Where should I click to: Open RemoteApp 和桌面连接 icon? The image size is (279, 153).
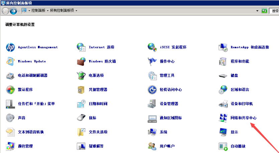coord(223,47)
